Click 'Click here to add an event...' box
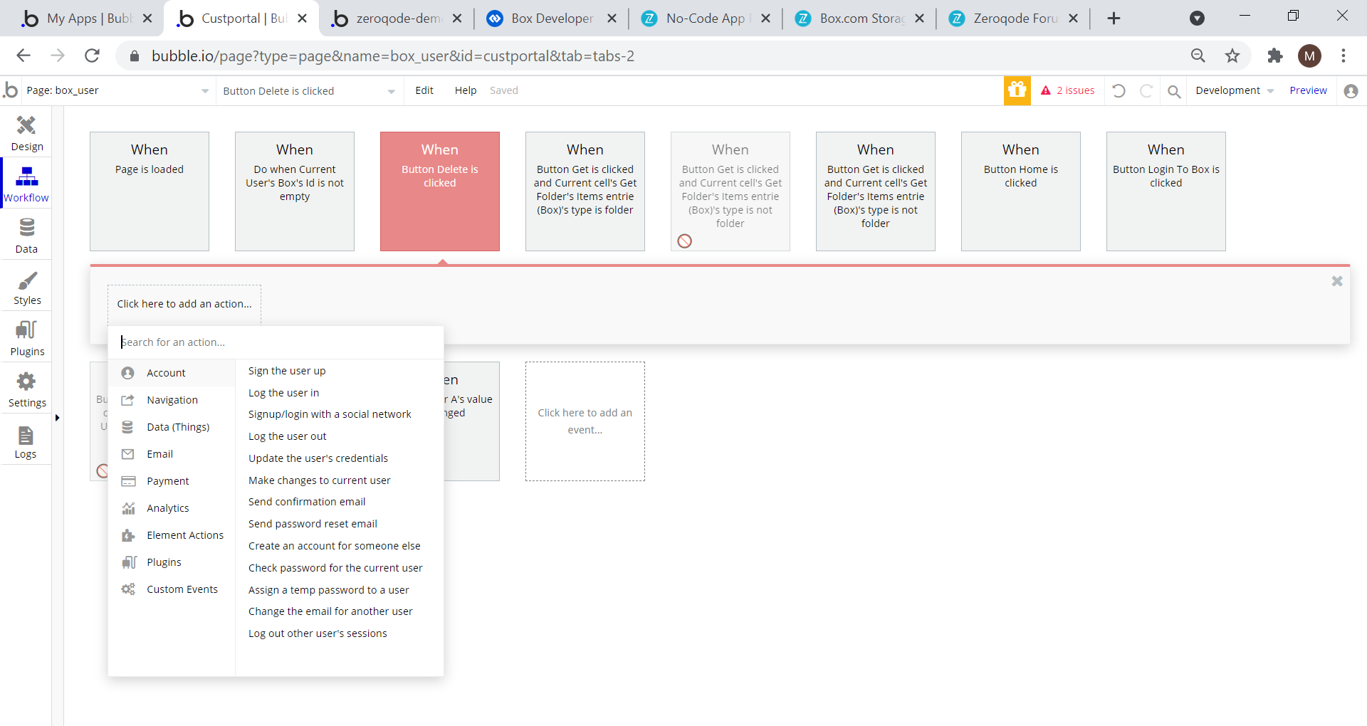The width and height of the screenshot is (1367, 726). (x=585, y=421)
